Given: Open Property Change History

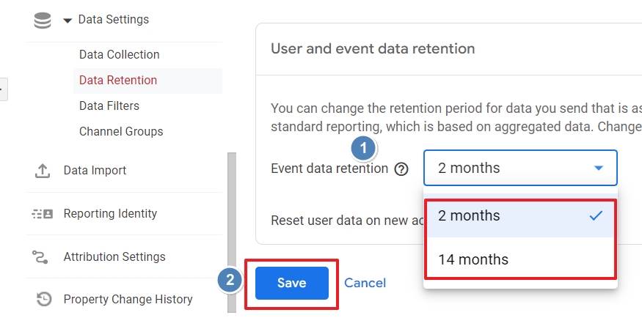Looking at the screenshot, I should 128,299.
